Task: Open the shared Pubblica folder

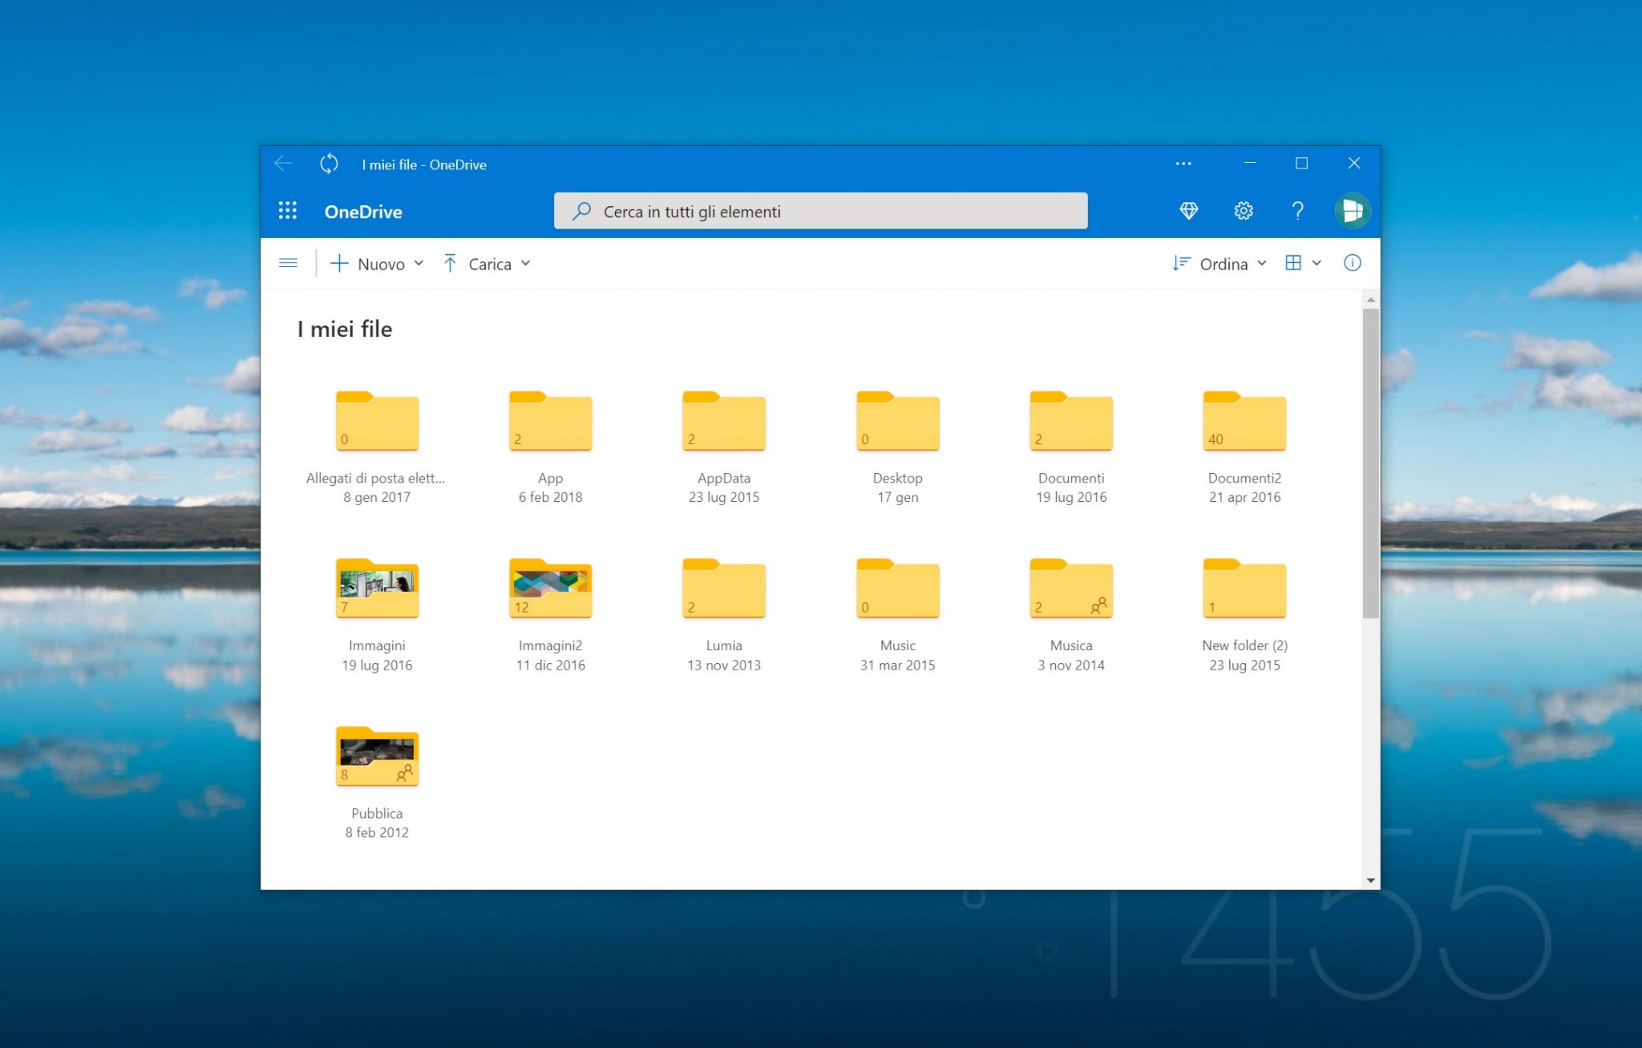Action: pyautogui.click(x=377, y=757)
